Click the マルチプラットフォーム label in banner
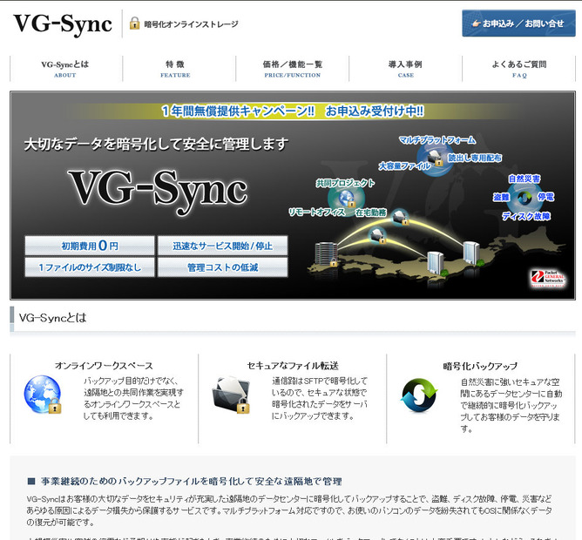The height and width of the screenshot is (540, 582). [x=437, y=140]
